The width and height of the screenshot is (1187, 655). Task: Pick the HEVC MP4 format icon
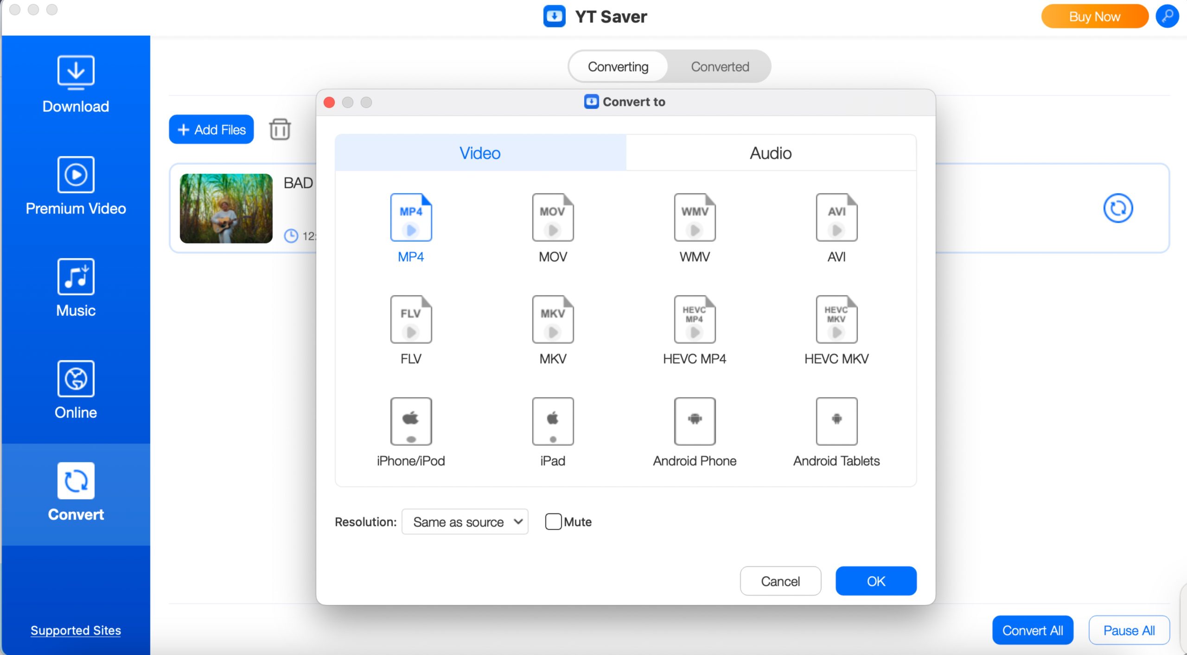coord(695,320)
